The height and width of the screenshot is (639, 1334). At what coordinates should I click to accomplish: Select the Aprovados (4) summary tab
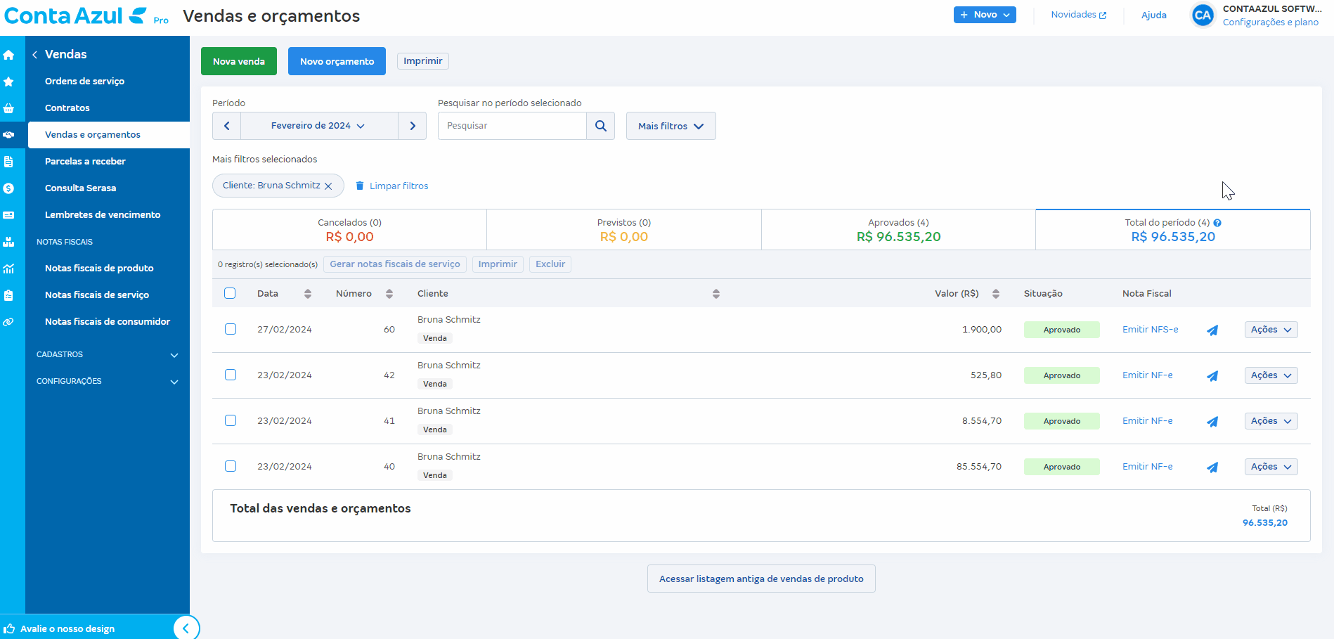tap(898, 230)
